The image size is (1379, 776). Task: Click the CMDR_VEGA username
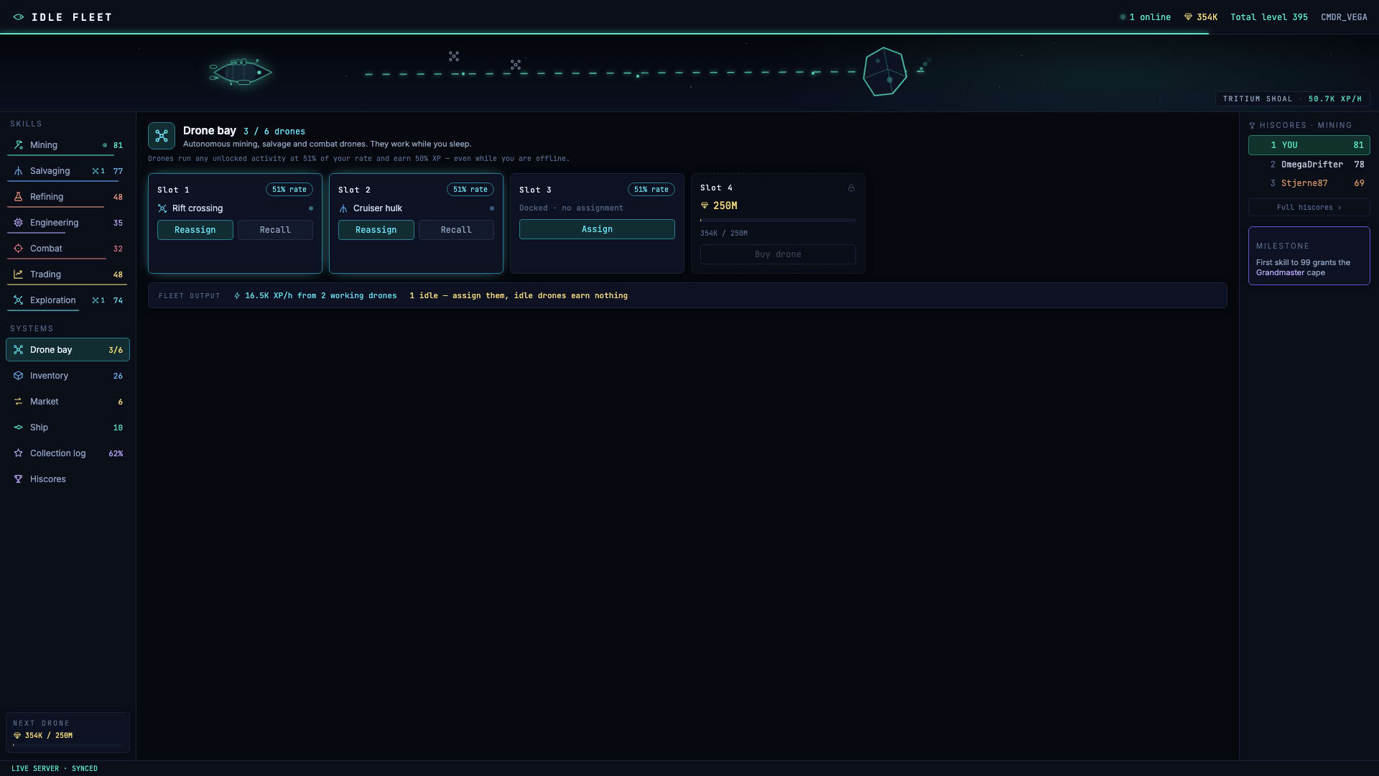point(1344,17)
